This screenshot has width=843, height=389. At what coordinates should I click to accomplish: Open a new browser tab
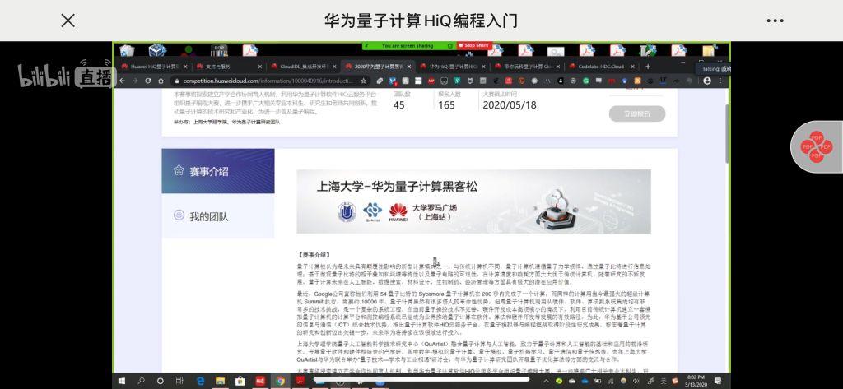coord(648,67)
